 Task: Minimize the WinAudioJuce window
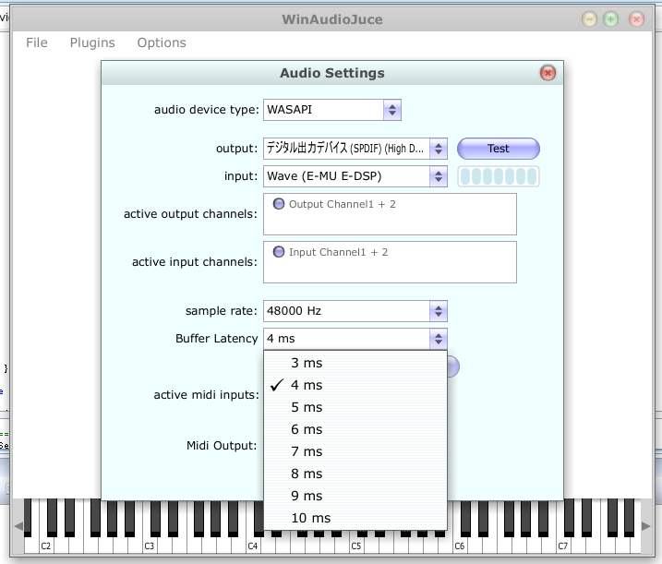[589, 19]
